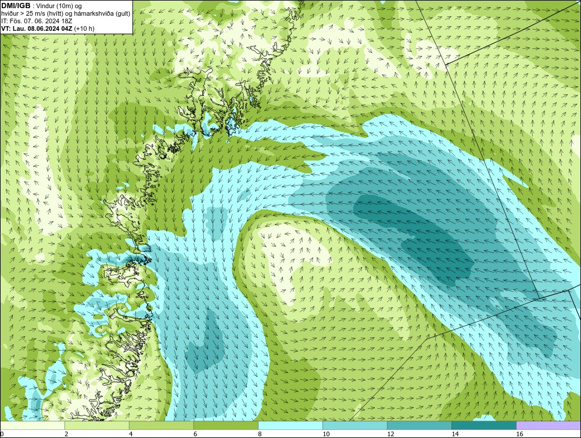Click the 2–4 m/s light green swatch

click(97, 425)
